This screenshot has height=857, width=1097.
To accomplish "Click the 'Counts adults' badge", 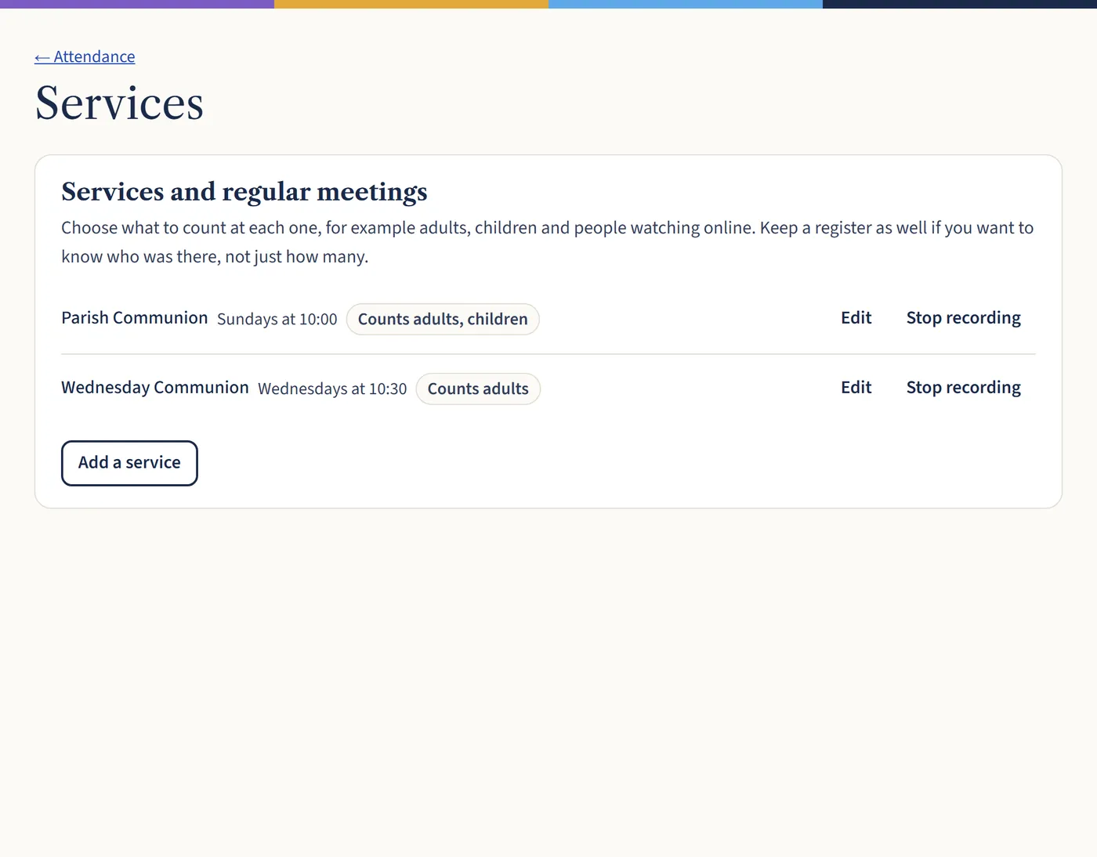I will pyautogui.click(x=478, y=389).
